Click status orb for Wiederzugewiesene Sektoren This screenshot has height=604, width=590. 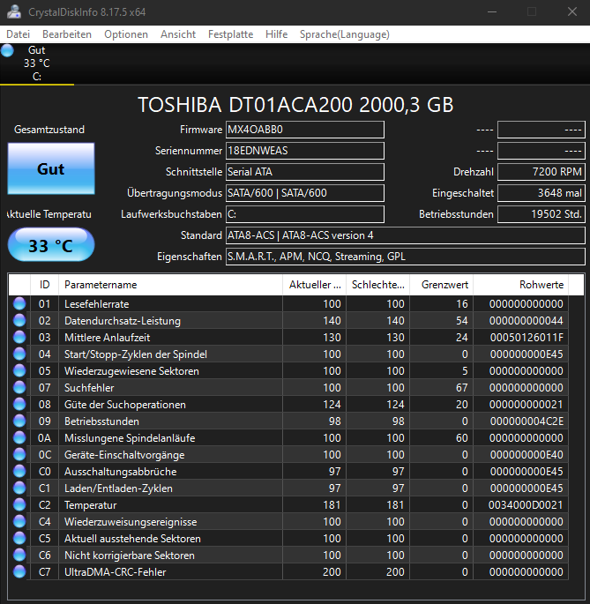coord(19,370)
